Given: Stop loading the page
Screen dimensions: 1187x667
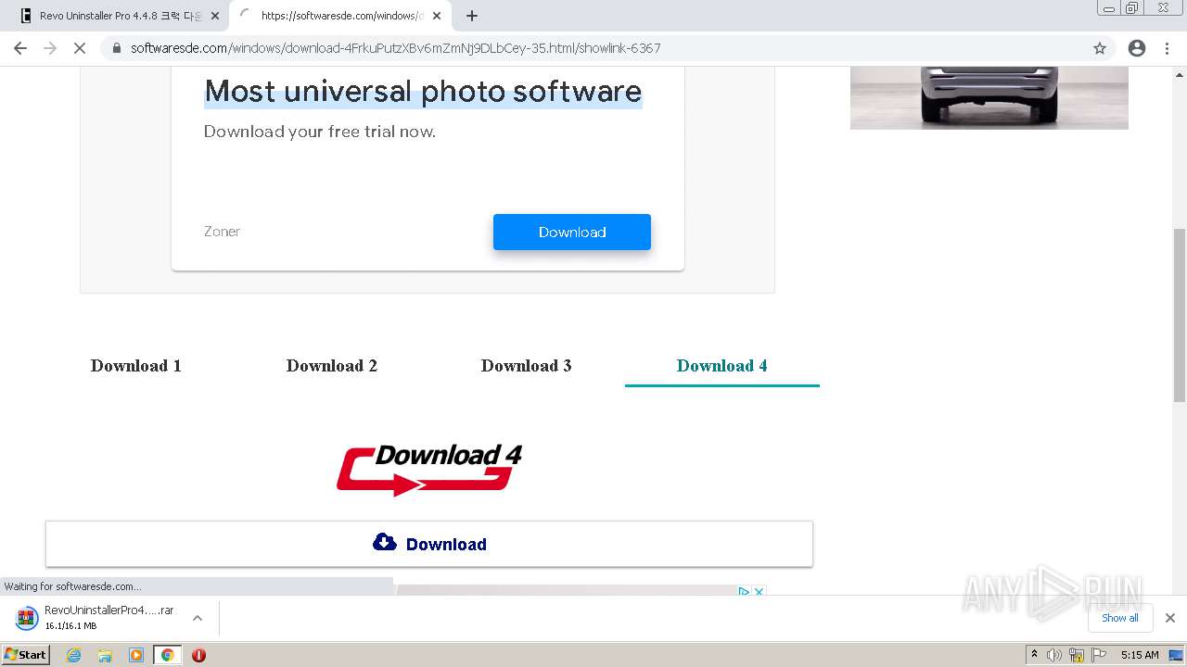Looking at the screenshot, I should 80,48.
